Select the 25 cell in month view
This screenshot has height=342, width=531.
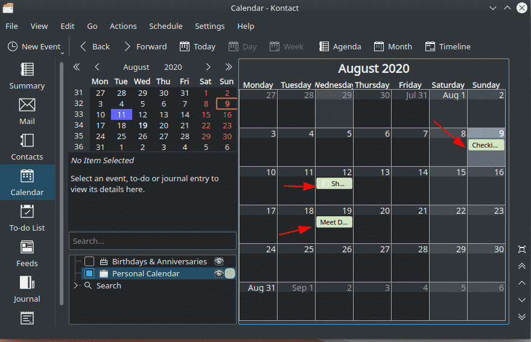pyautogui.click(x=296, y=263)
